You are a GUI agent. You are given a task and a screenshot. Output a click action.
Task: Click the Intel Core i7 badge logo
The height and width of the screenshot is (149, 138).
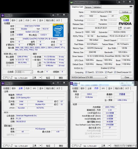pos(58,30)
